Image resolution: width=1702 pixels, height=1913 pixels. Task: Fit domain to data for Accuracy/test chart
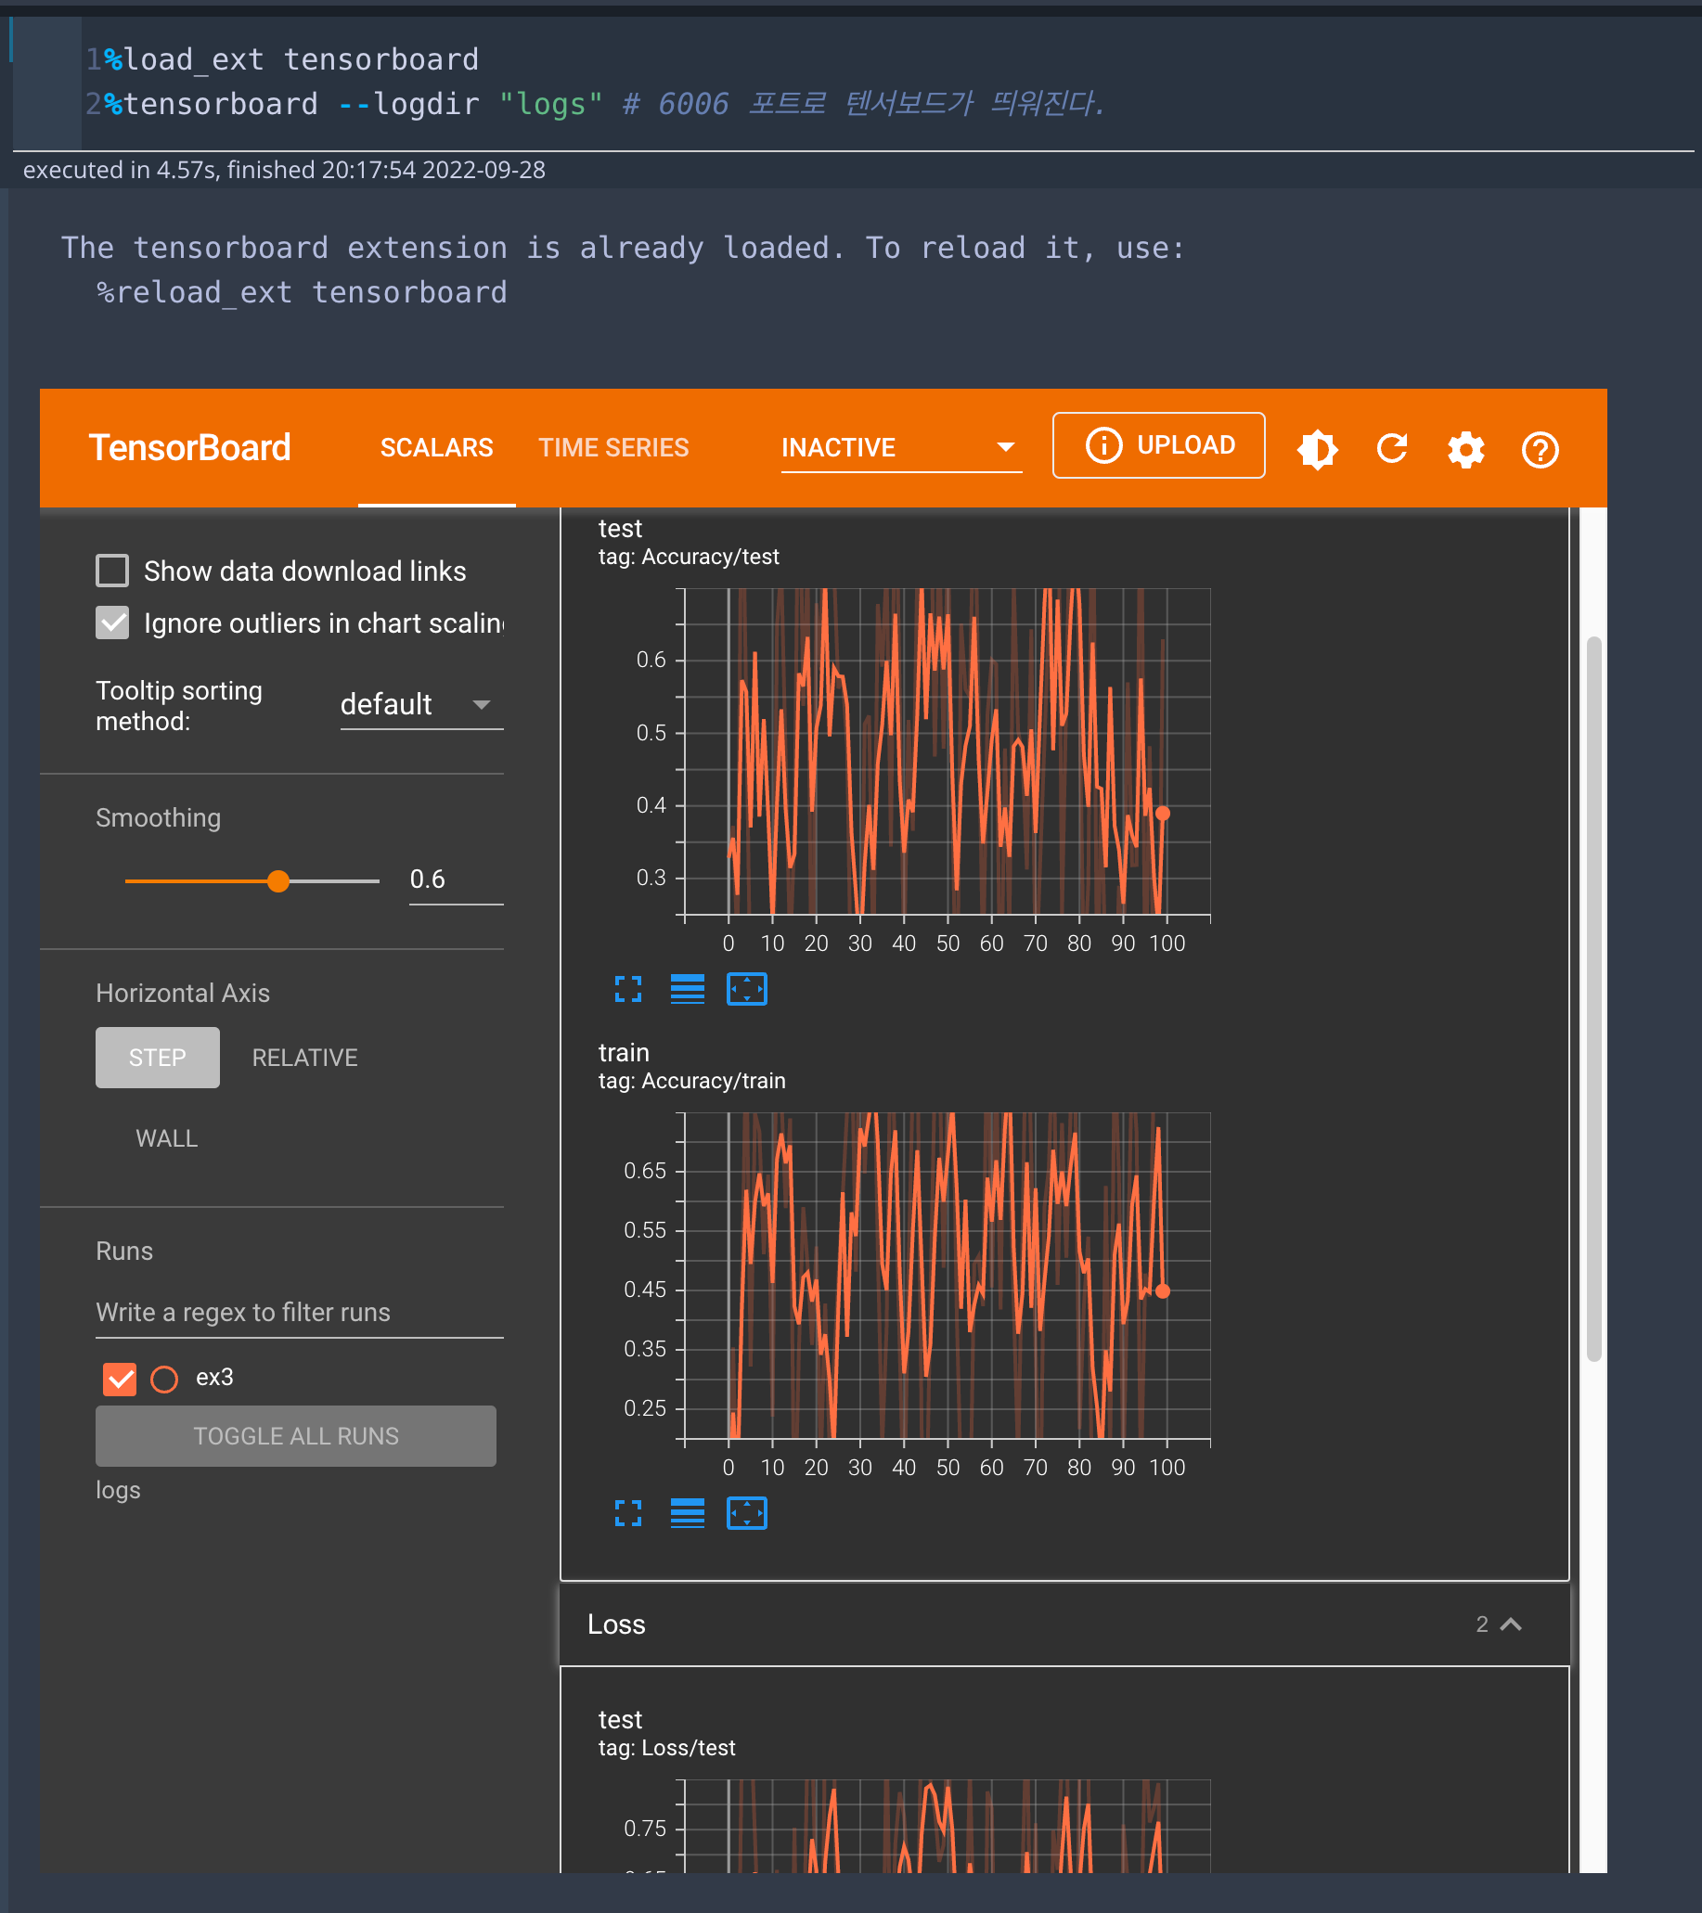click(746, 988)
